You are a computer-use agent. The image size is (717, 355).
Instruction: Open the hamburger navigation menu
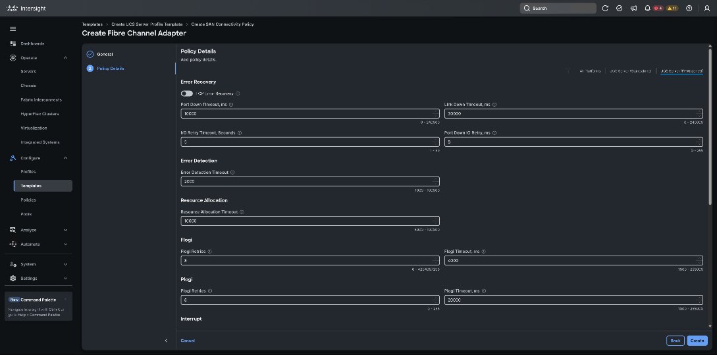tap(13, 29)
